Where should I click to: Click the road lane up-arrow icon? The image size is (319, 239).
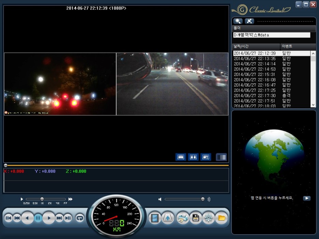[x=168, y=218]
